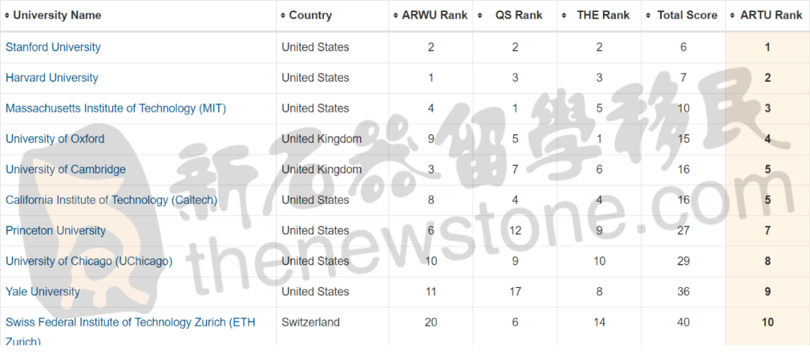Sort by THE Rank column header

pos(599,16)
